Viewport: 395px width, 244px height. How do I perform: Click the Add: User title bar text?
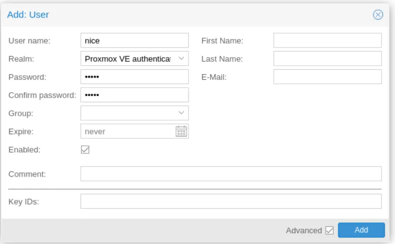[x=28, y=15]
